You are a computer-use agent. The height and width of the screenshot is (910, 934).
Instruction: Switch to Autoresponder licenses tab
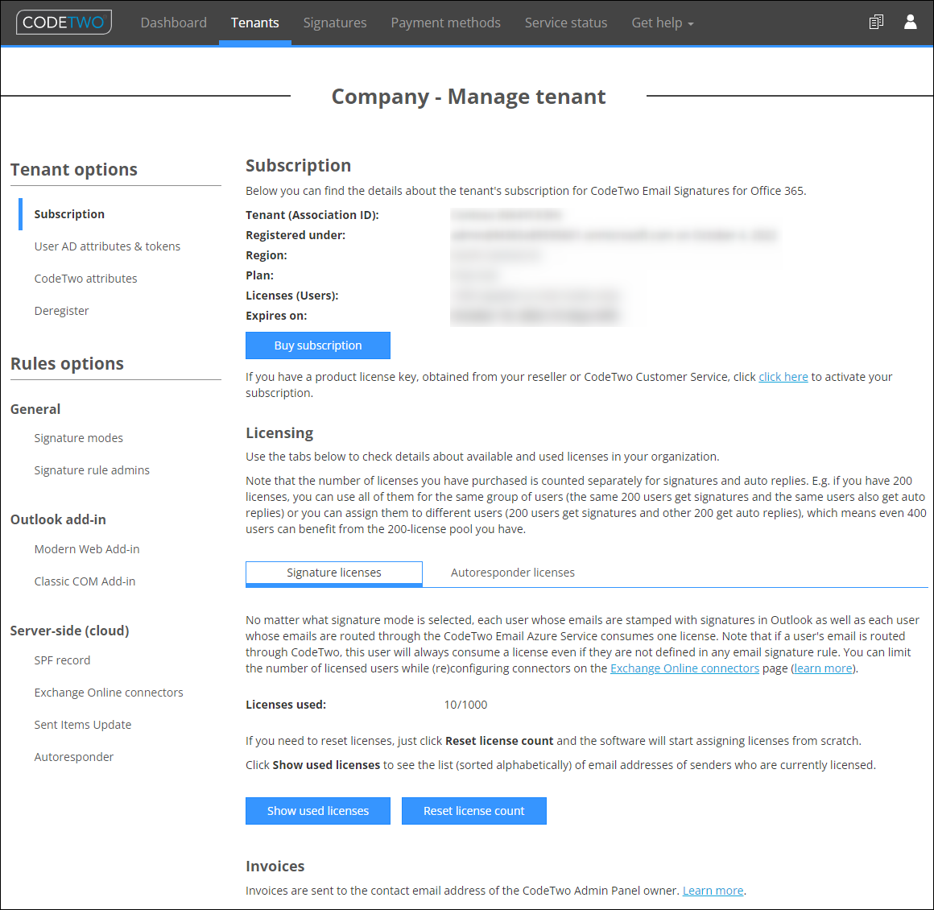coord(512,573)
